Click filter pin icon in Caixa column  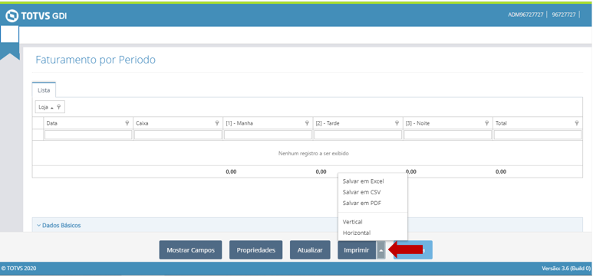point(217,123)
